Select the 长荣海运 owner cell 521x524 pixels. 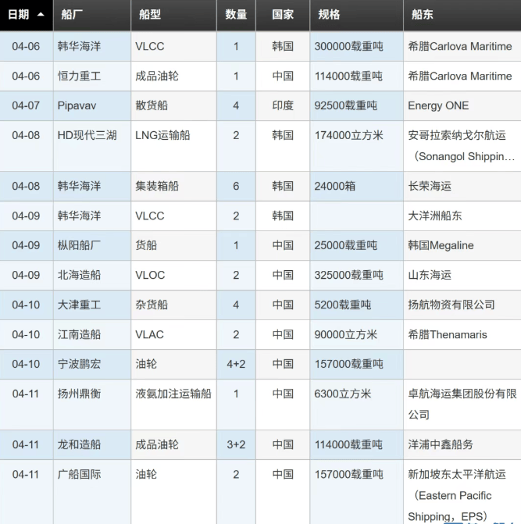pos(430,186)
